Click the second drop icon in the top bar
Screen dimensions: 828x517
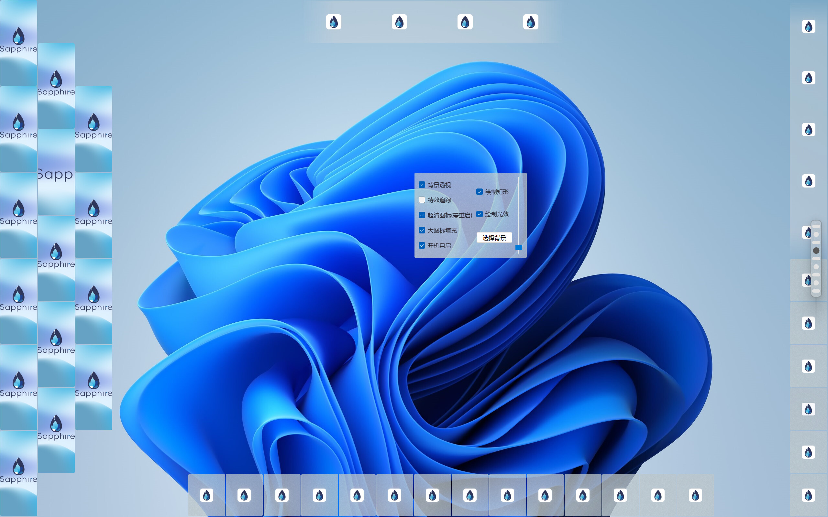399,21
